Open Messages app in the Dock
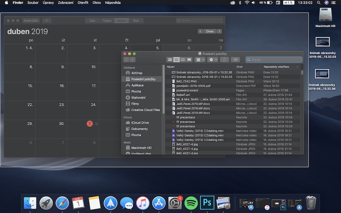The image size is (341, 213). (127, 203)
